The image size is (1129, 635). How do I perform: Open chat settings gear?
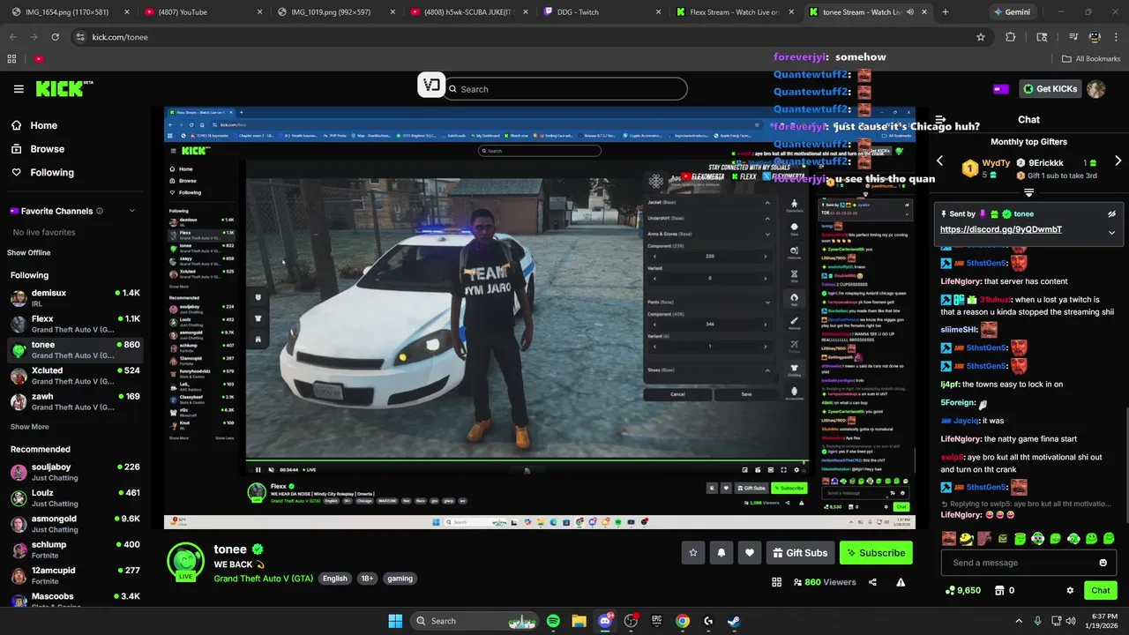pos(1070,591)
